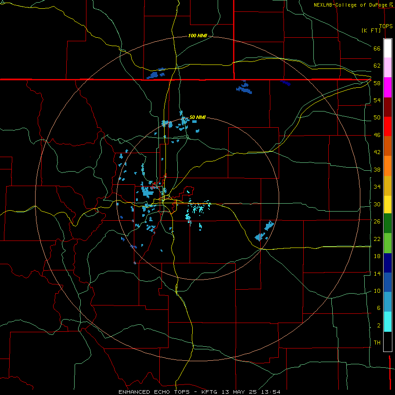Viewport: 395px width, 395px height.
Task: Click the "13 MAY 25 13:54" timestamp
Action: click(251, 392)
